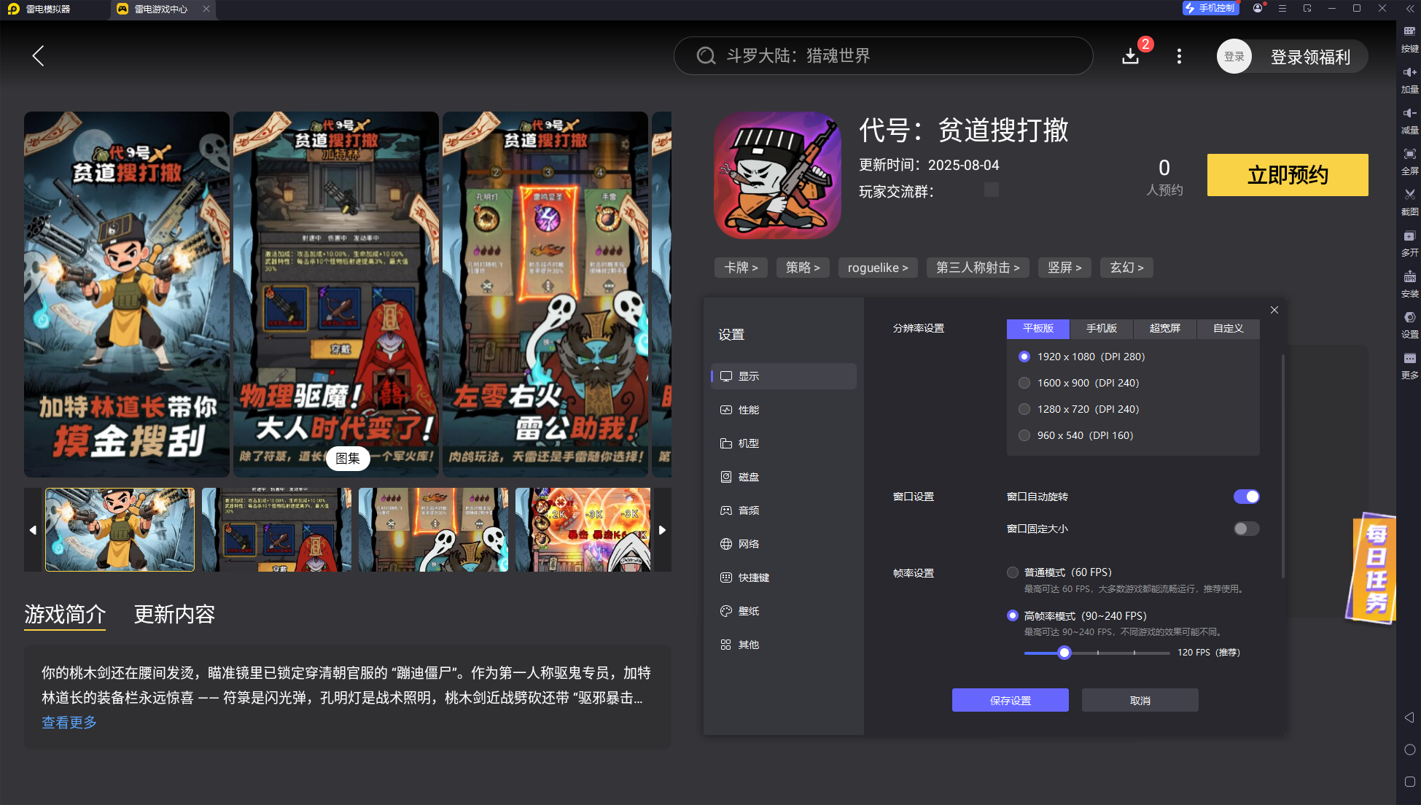
Task: Click the 手机控制 phone control button
Action: click(1210, 8)
